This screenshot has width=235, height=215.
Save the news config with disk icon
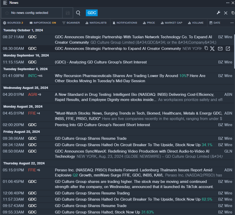[68, 13]
